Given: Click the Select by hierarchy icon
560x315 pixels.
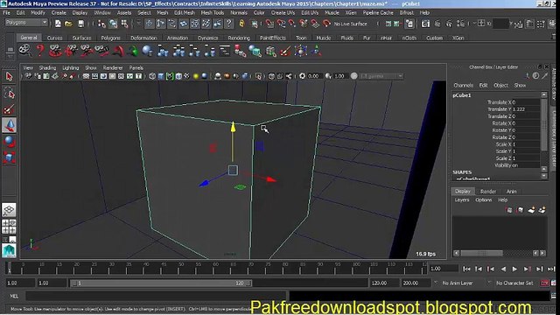Looking at the screenshot, I should click(101, 24).
